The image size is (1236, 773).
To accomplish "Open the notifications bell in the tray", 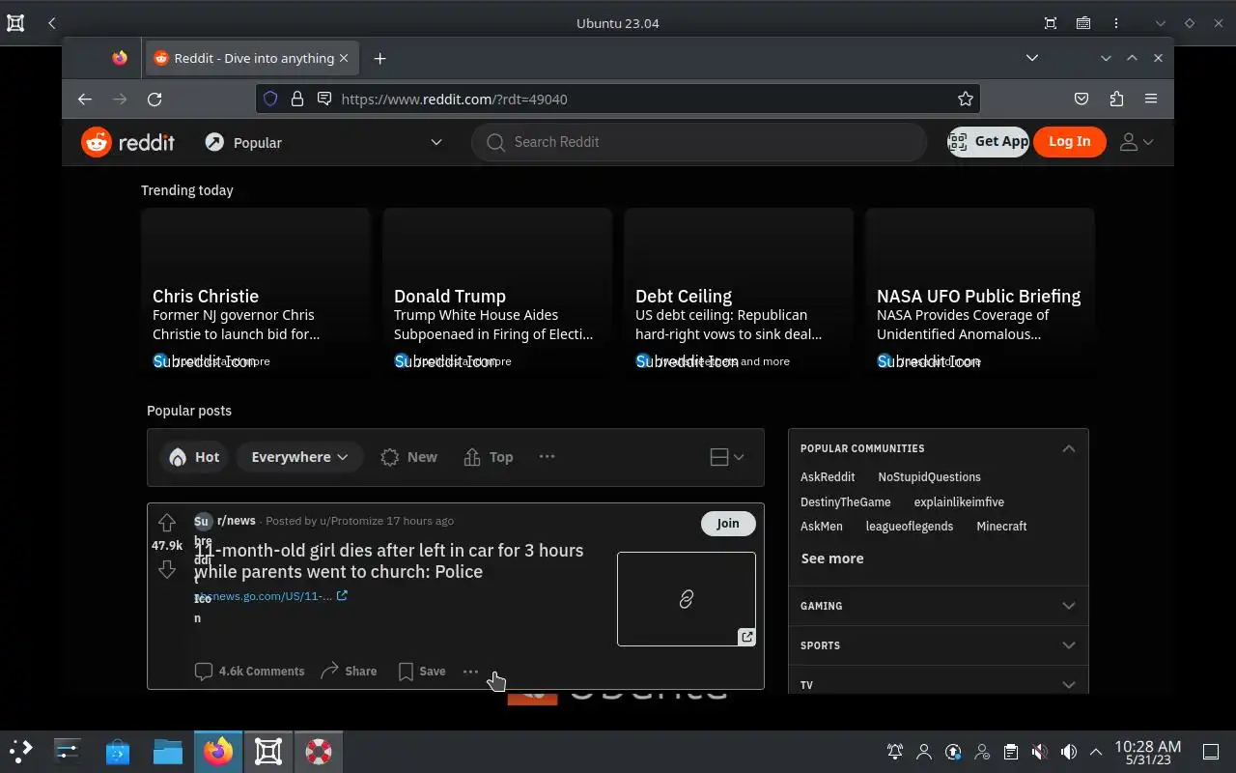I will click(x=895, y=752).
